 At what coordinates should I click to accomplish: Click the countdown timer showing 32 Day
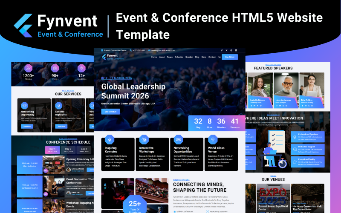click(x=217, y=123)
